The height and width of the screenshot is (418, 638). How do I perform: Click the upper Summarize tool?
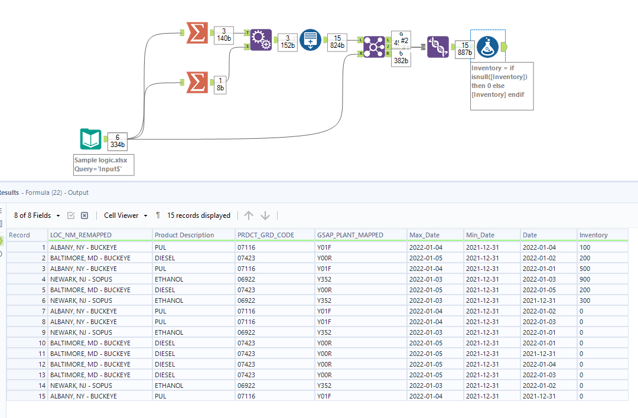[x=197, y=32]
